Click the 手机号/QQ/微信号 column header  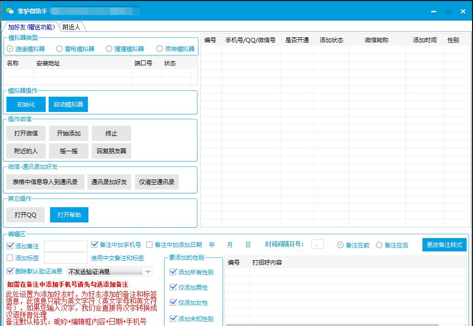pyautogui.click(x=250, y=40)
